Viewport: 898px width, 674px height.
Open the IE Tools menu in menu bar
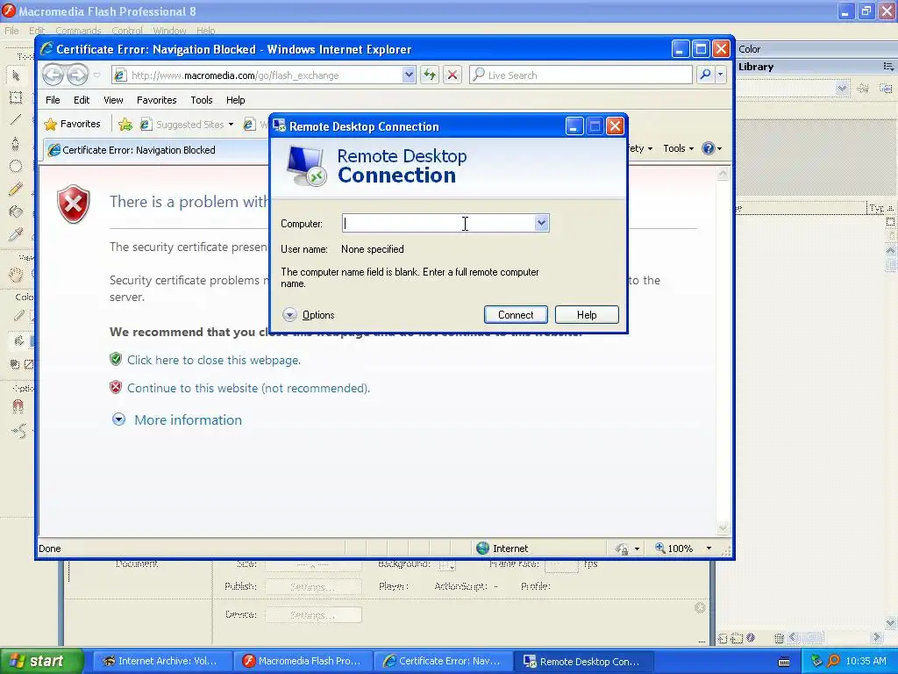(202, 100)
